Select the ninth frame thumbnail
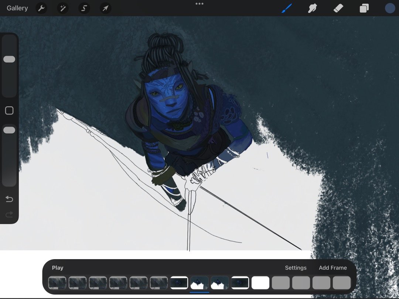 tap(220, 283)
